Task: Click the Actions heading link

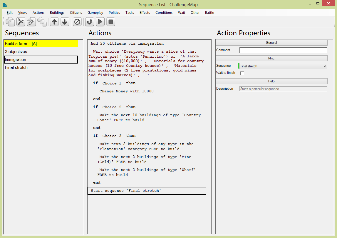Action: (x=100, y=33)
